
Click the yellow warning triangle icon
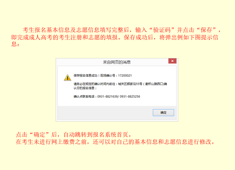click(68, 78)
